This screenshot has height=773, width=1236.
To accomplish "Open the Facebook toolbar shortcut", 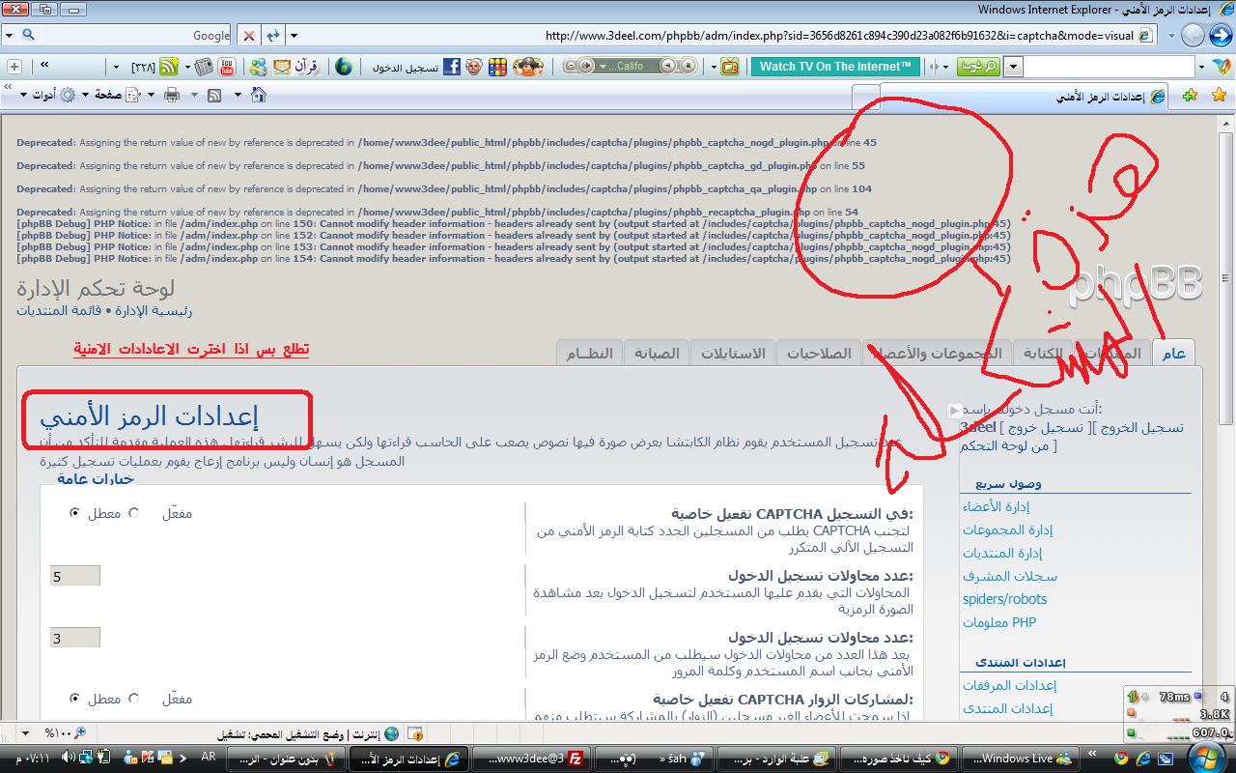I will point(451,67).
